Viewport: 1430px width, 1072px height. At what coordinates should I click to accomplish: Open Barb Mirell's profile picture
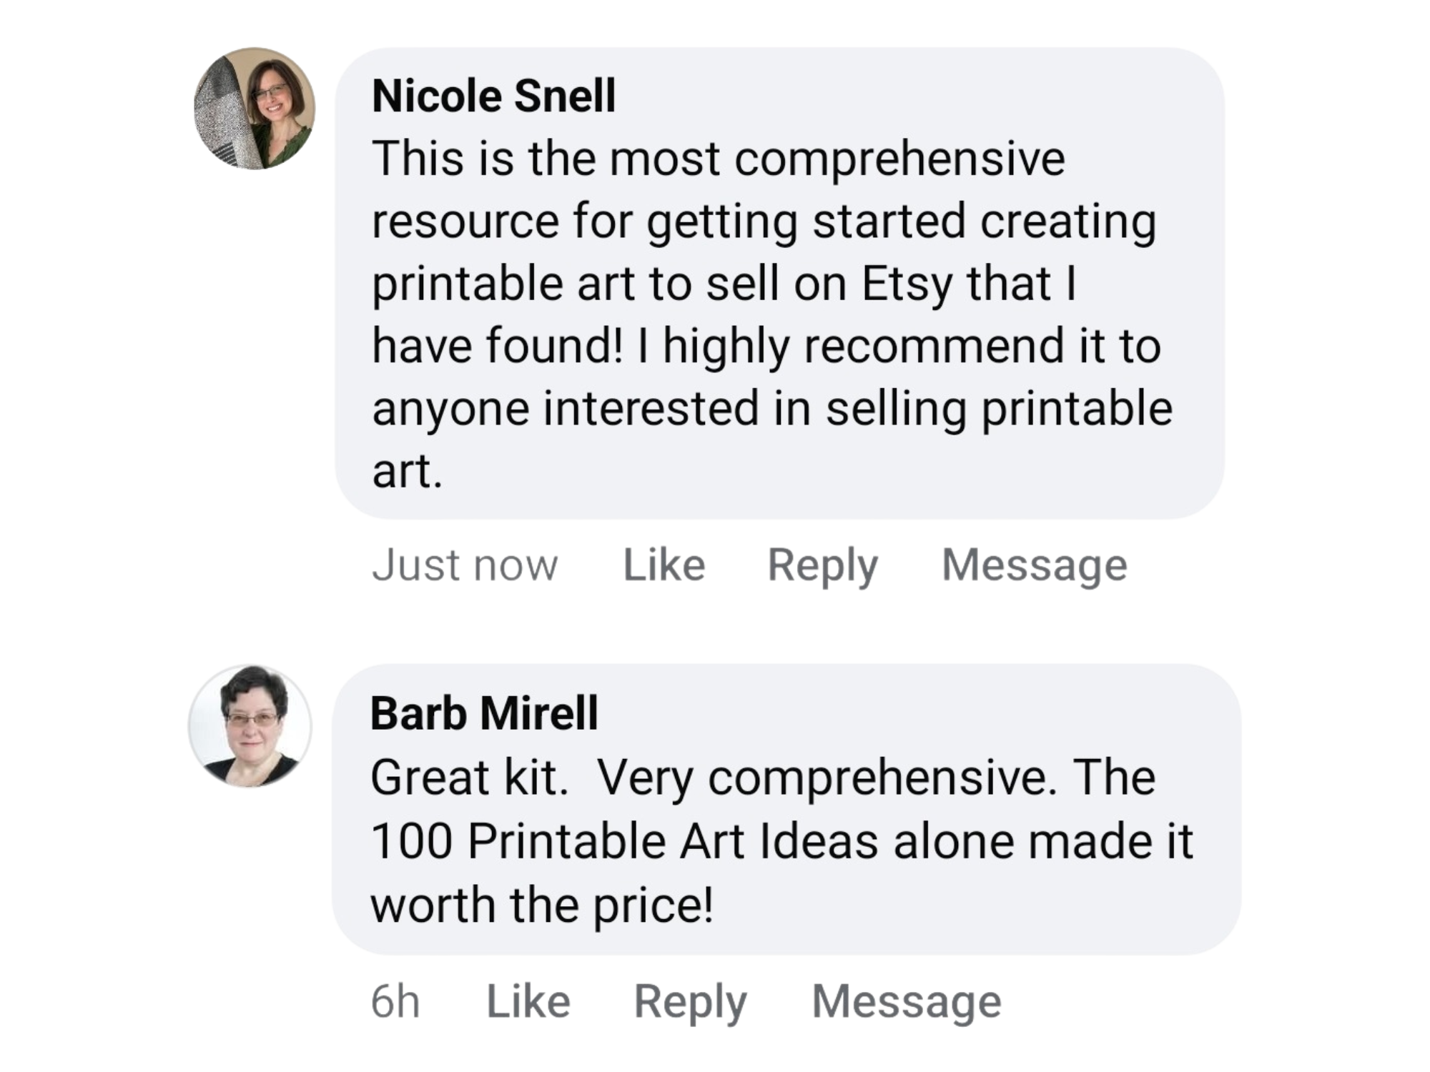click(x=250, y=726)
